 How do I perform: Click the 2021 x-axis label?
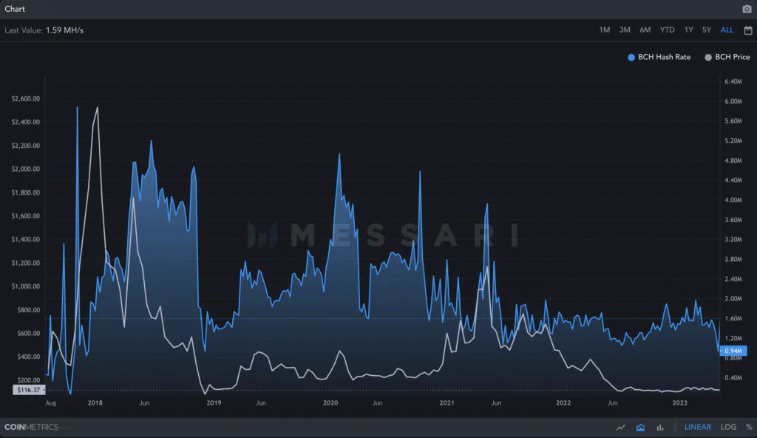447,402
